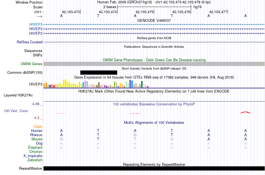Screen dimensions: 265x175
Task: Open the OMIM Gene Phenotypes track title
Action: [x=154, y=60]
